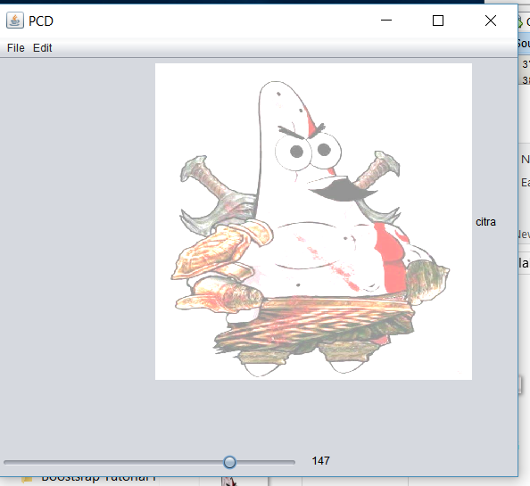Maximize the PCD window
Image resolution: width=530 pixels, height=486 pixels.
438,21
